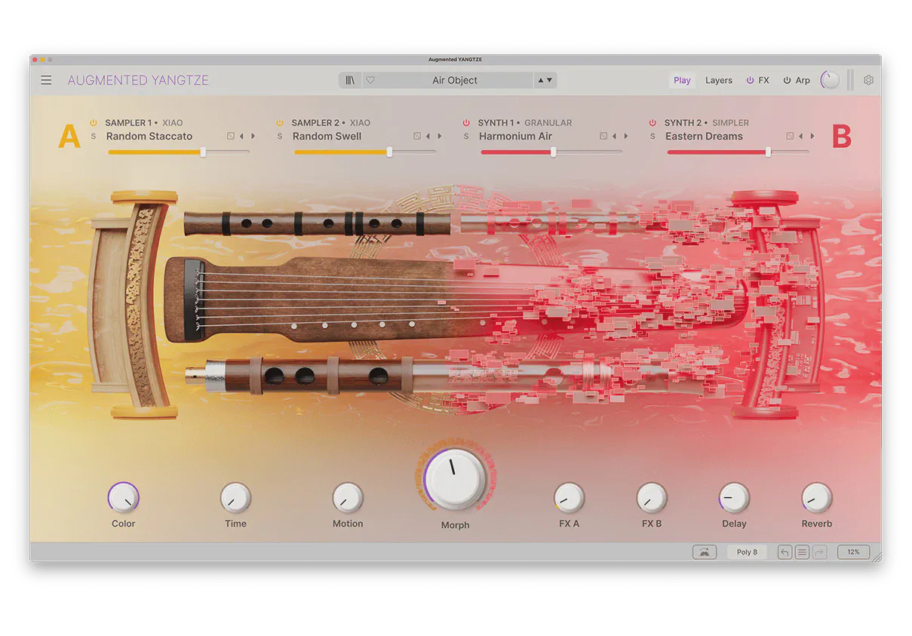Click the undo arrow in status bar
Viewport: 912px width, 636px height.
point(785,552)
